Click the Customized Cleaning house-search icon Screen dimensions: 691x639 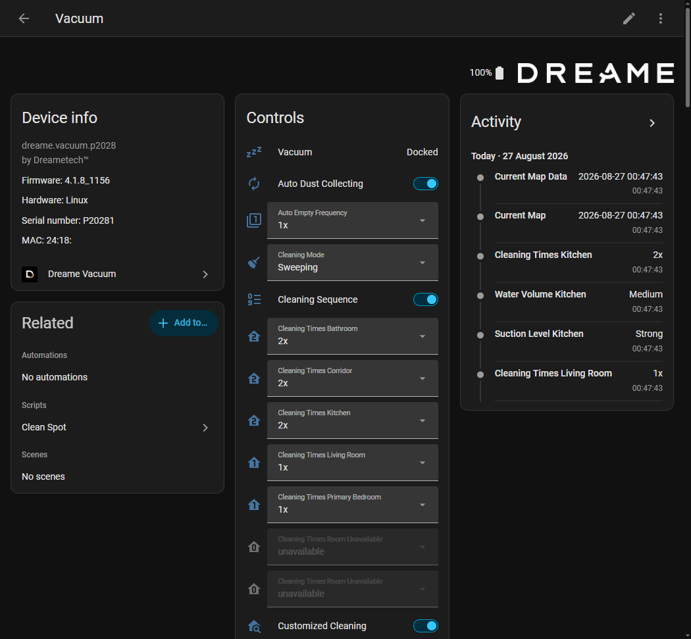[x=254, y=626]
